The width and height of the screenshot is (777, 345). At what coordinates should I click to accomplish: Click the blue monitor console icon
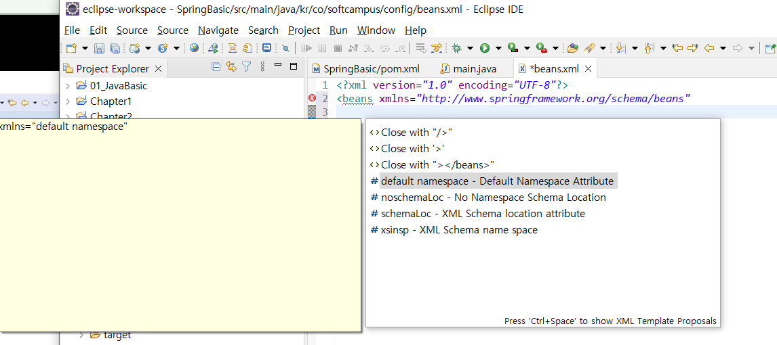[266, 48]
